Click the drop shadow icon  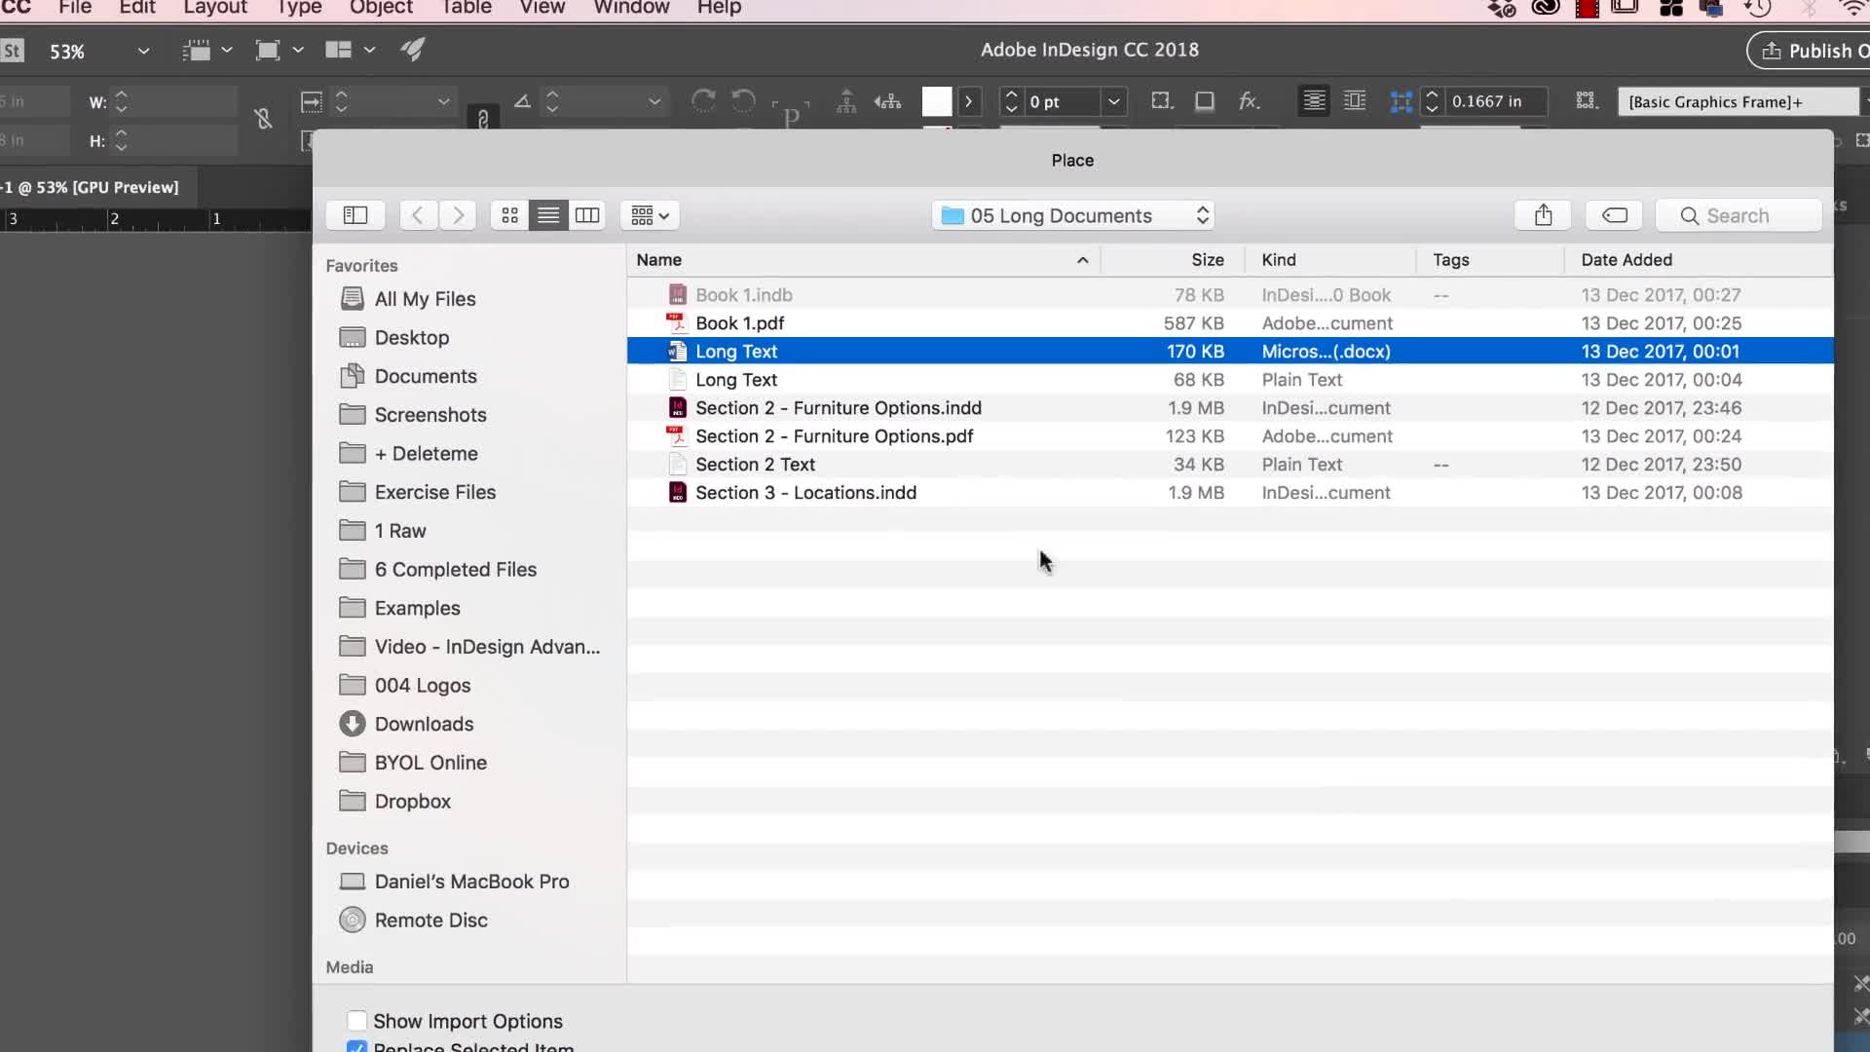(x=1205, y=101)
